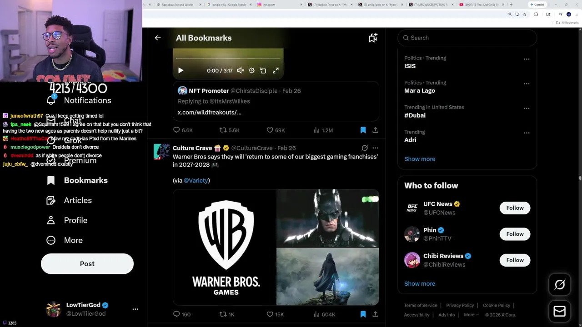The image size is (582, 327).
Task: Click the Post compose button
Action: click(x=87, y=264)
